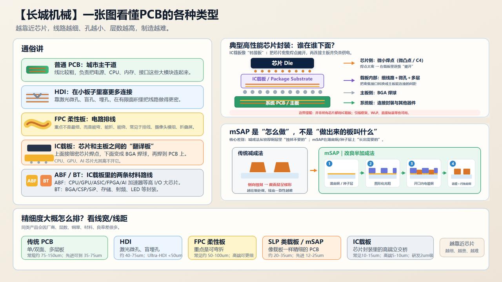The width and height of the screenshot is (502, 282).
Task: Click the BT：BGA/CSP/SiP description line
Action: (x=106, y=190)
